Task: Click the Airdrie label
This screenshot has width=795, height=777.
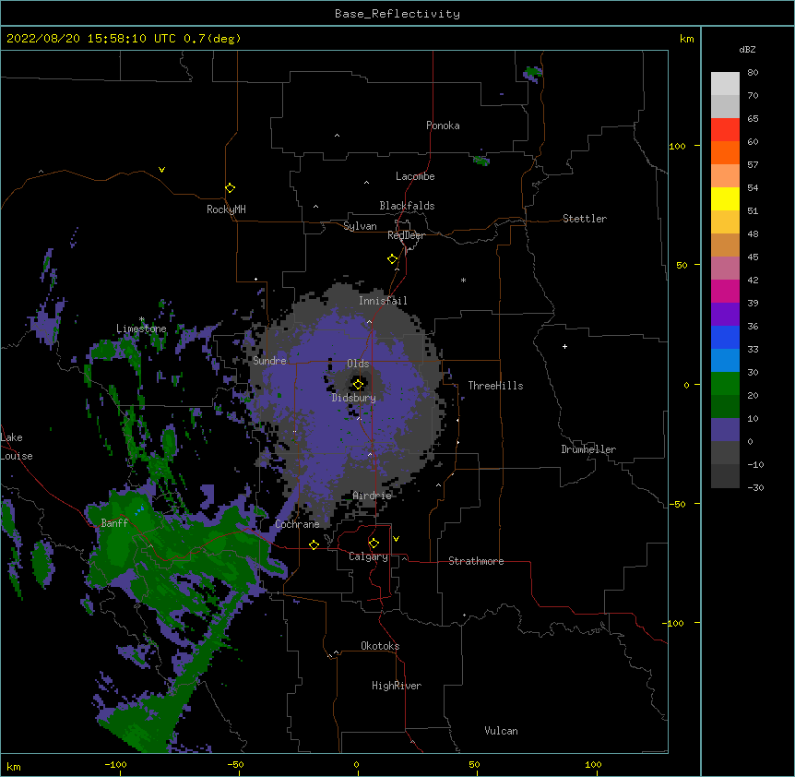Action: (x=373, y=496)
